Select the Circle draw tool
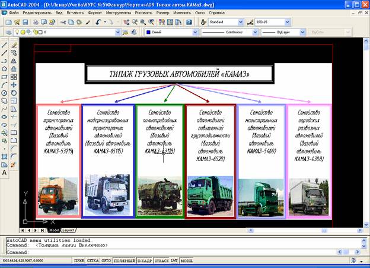Image resolution: width=370 pixels, height=268 pixels. [4, 93]
